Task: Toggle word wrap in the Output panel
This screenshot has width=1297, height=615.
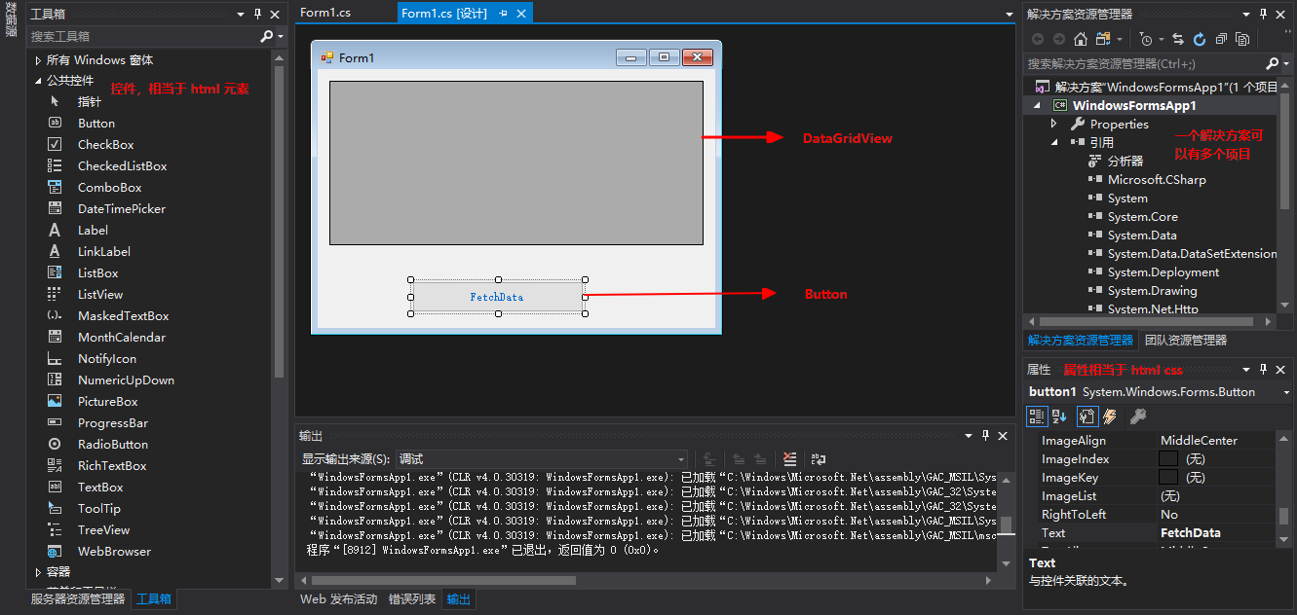Action: pyautogui.click(x=819, y=459)
